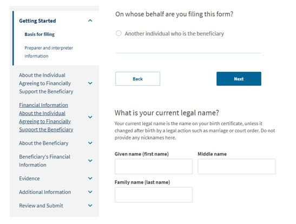Click the Back button
The width and height of the screenshot is (296, 224).
(137, 79)
